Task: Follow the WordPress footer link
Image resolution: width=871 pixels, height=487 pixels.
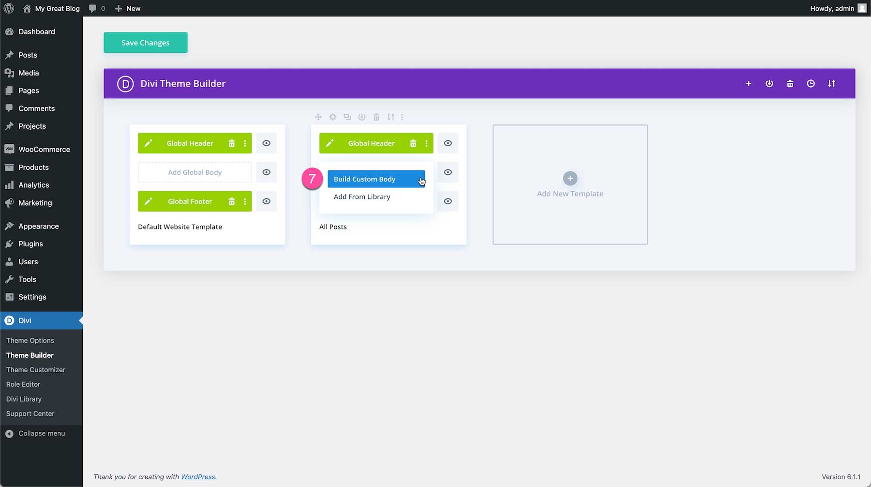Action: (198, 477)
